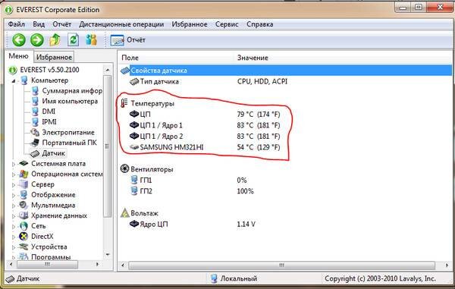Open the users icon in the toolbar
This screenshot has width=455, height=289.
pos(91,39)
